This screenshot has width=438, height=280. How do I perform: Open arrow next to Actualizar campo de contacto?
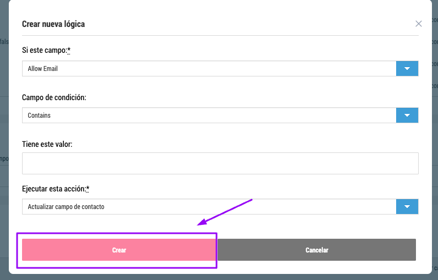coord(407,207)
